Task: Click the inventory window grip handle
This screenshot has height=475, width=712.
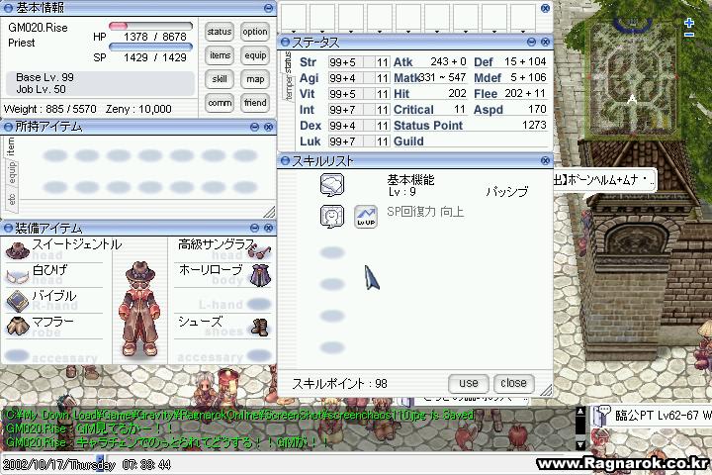Action: click(269, 212)
